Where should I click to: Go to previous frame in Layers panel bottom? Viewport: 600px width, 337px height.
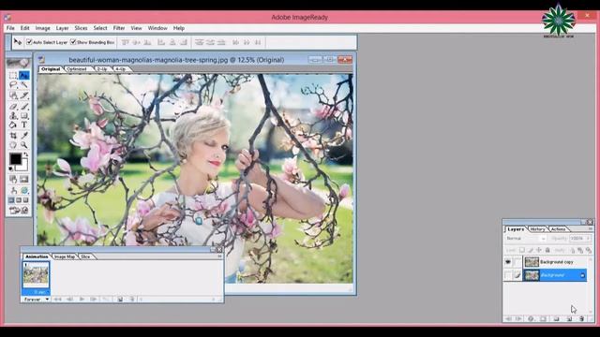pos(508,318)
